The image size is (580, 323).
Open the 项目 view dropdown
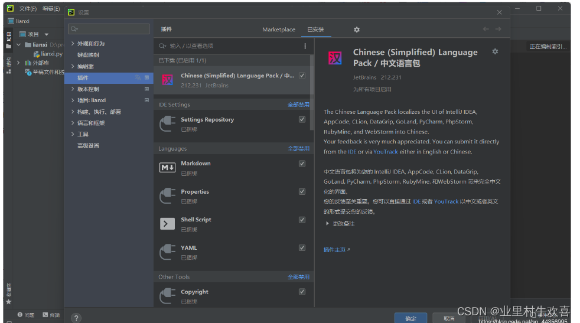pos(47,34)
